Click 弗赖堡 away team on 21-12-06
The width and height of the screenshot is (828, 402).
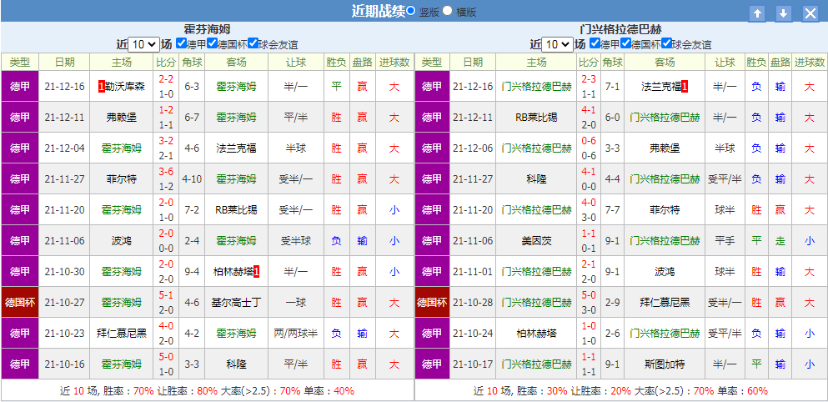tap(665, 148)
